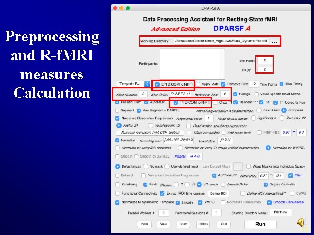Select the No mask radio button

click(146, 166)
